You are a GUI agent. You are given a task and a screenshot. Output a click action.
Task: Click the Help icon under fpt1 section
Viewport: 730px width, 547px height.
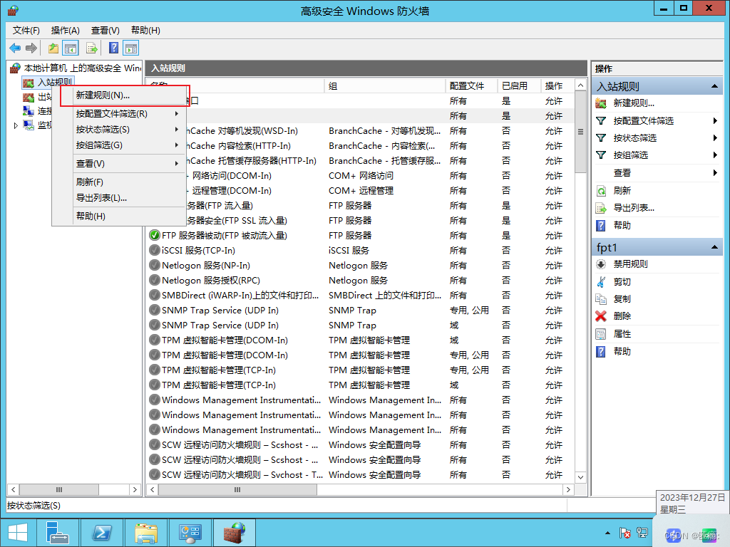[601, 352]
